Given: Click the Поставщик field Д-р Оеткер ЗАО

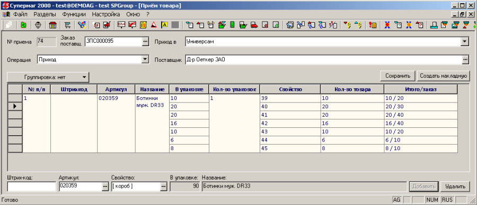Looking at the screenshot, I should click(323, 60).
